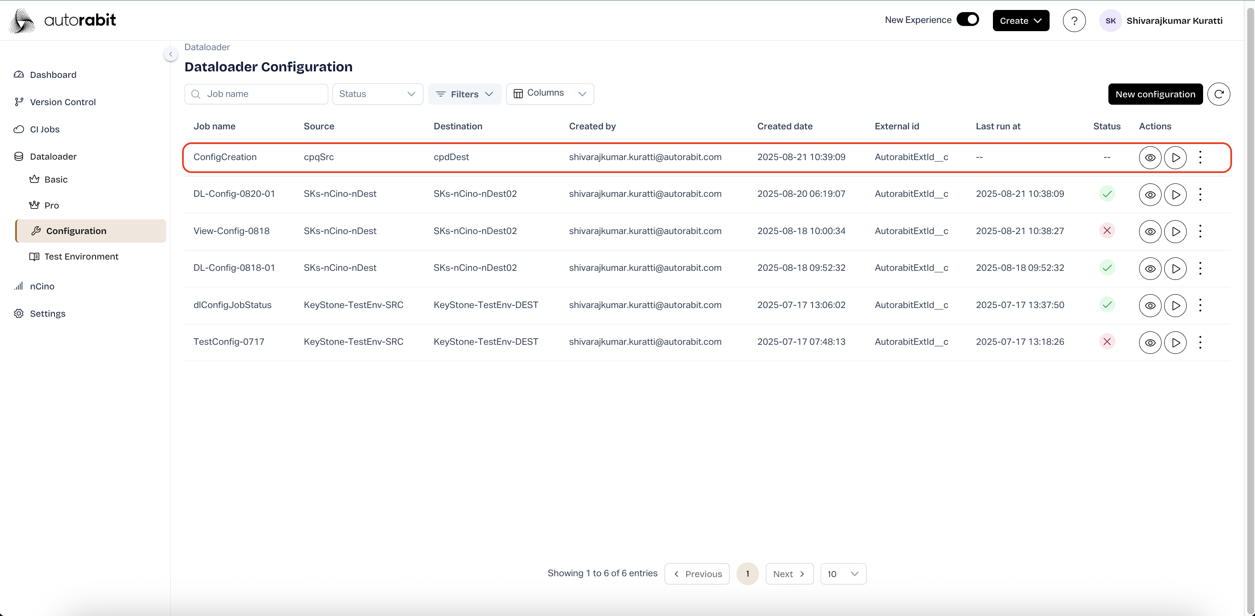Select Test Environment under Dataloader
This screenshot has height=616, width=1255.
pyautogui.click(x=81, y=257)
